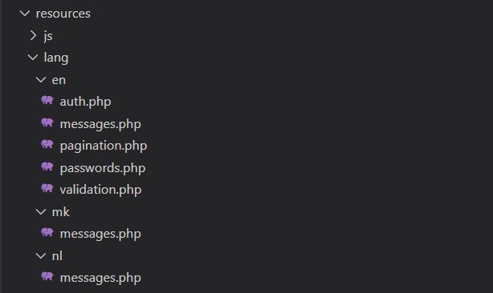Image resolution: width=493 pixels, height=293 pixels.
Task: Click the PHP icon beside validation.php
Action: (47, 189)
